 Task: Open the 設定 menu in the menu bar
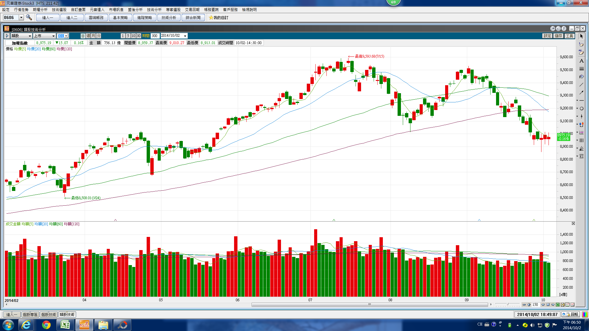point(6,10)
